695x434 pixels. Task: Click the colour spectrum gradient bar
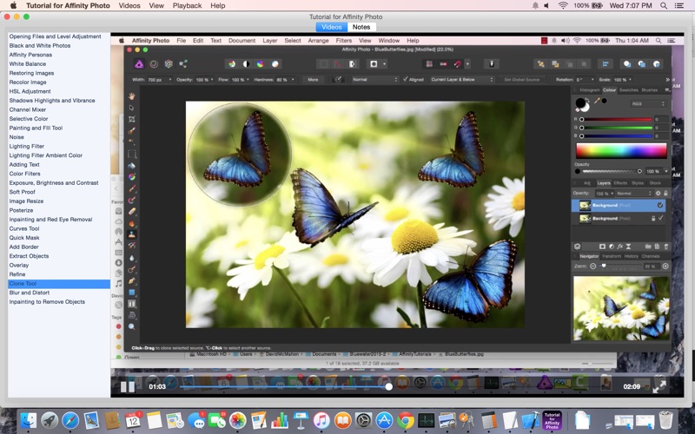click(x=621, y=150)
